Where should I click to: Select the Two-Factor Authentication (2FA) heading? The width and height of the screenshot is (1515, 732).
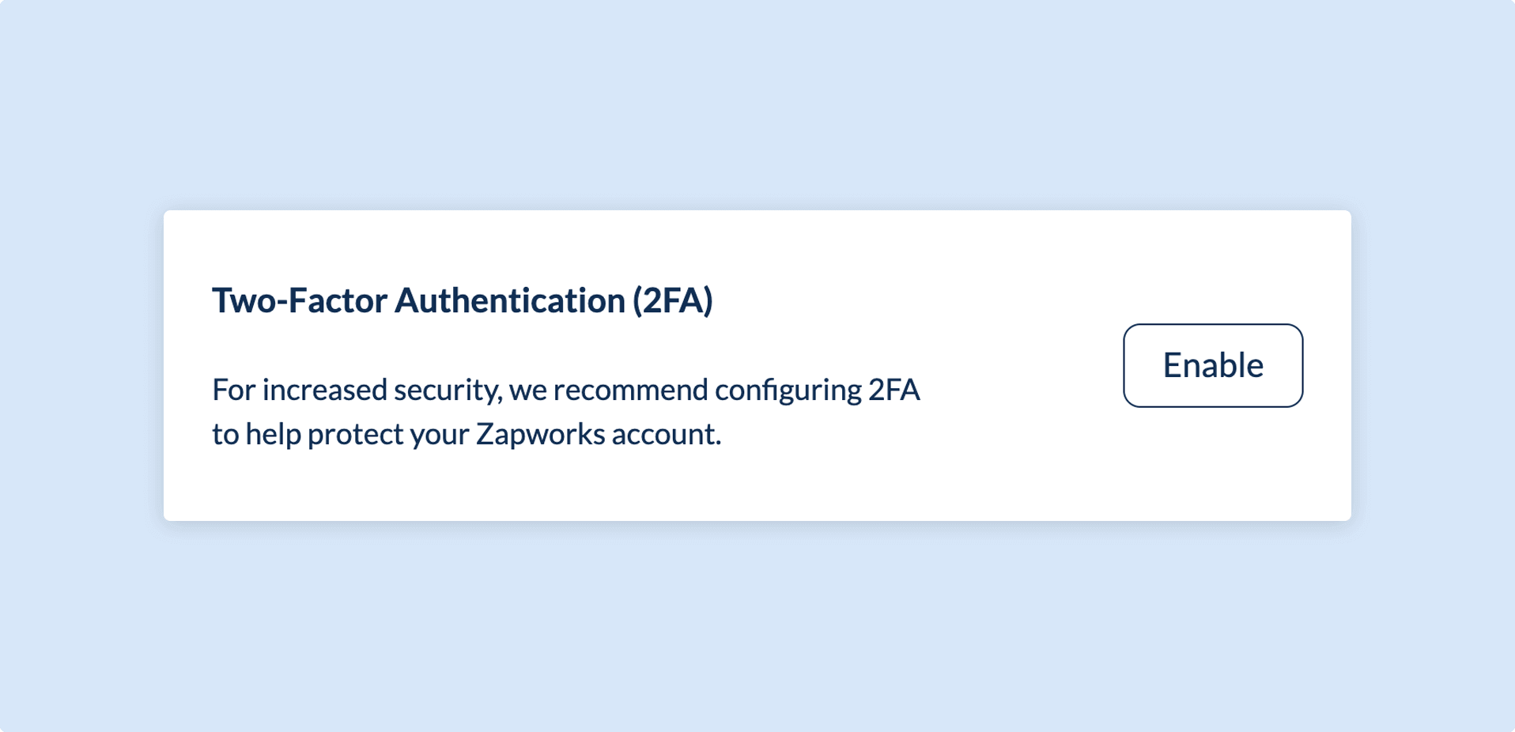[463, 301]
